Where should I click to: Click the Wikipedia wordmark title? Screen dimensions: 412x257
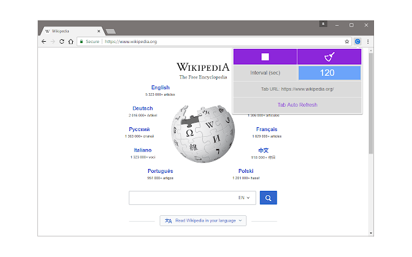click(x=203, y=67)
